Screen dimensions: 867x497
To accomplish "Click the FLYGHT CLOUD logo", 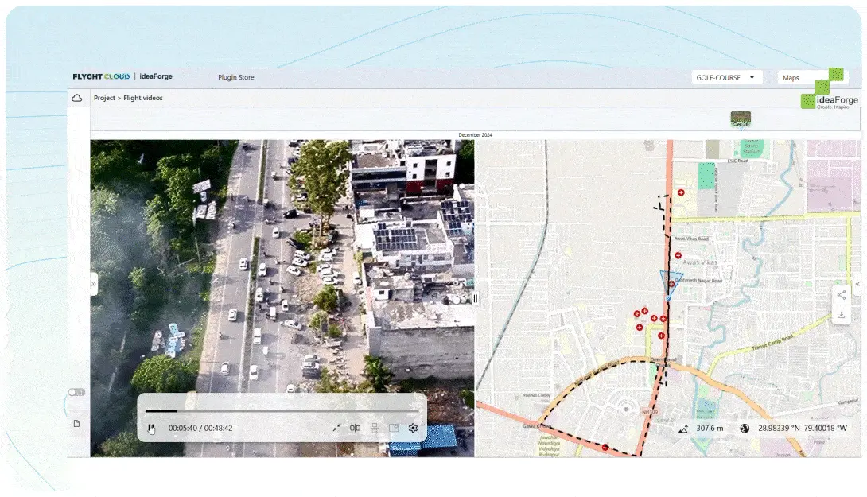I will pyautogui.click(x=101, y=76).
